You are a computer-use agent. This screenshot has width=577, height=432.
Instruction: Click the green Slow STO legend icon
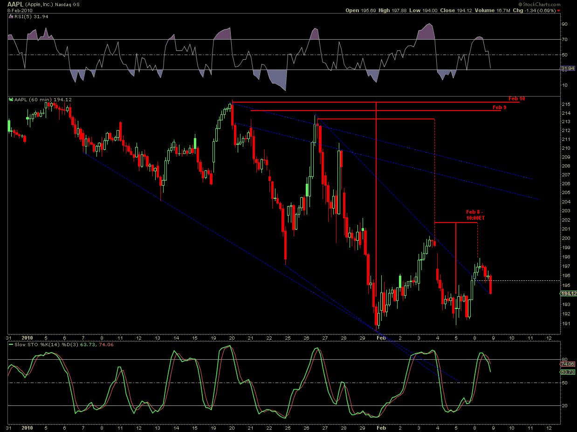[x=11, y=344]
